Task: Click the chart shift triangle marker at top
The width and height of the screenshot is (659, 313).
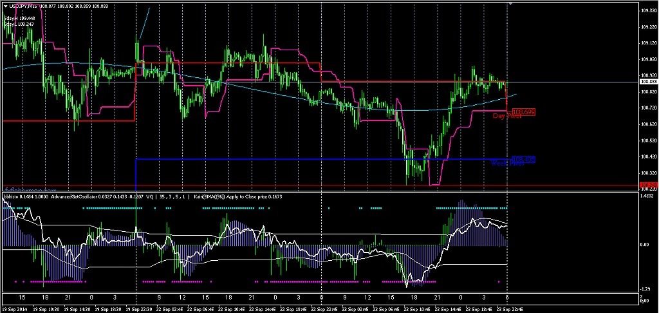Action: (510, 4)
